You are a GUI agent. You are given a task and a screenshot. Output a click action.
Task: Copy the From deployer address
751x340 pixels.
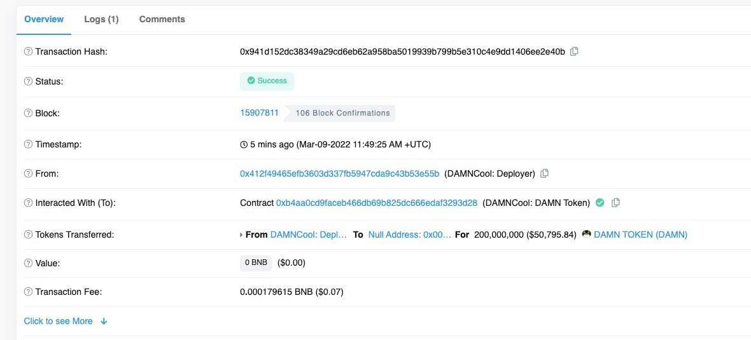point(544,173)
